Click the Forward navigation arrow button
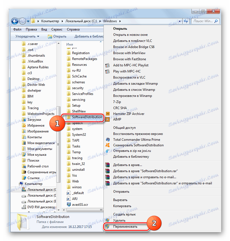Screen dimensions: 230x241 [x=22, y=21]
